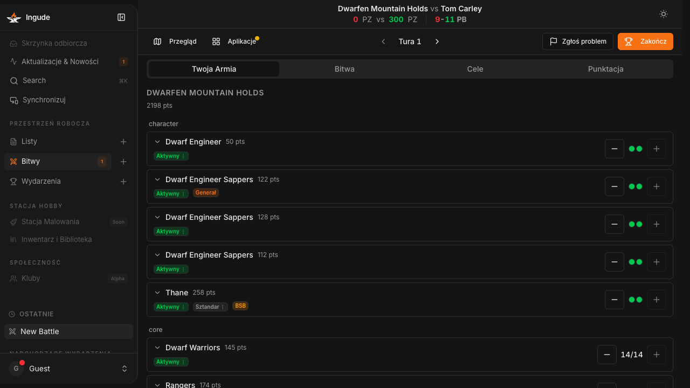This screenshot has height=388, width=690.
Task: Open the Search item
Action: [68, 80]
